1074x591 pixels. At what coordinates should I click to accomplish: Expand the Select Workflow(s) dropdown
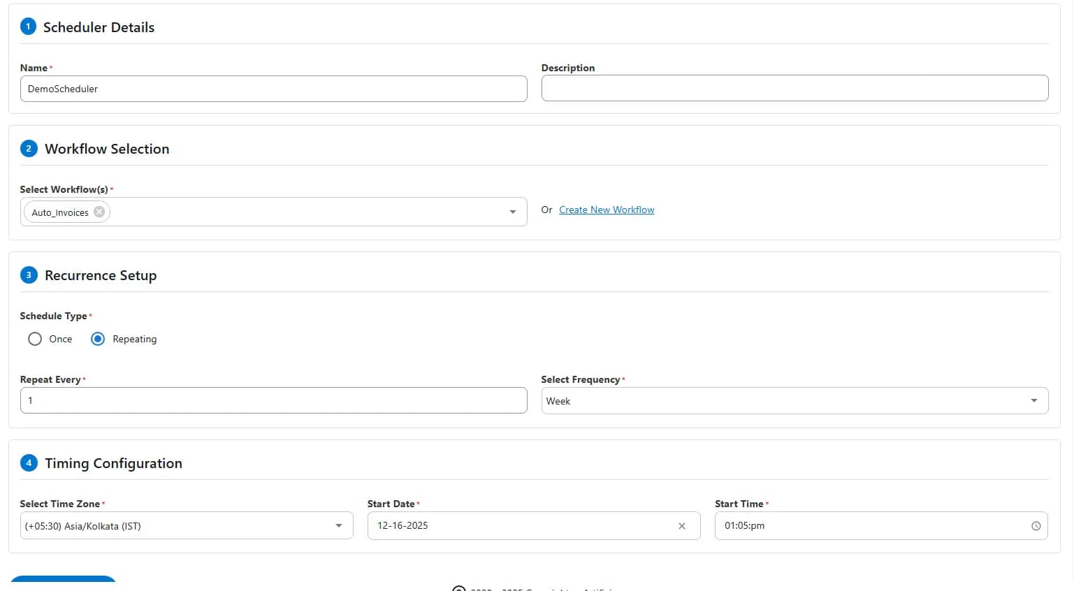512,212
